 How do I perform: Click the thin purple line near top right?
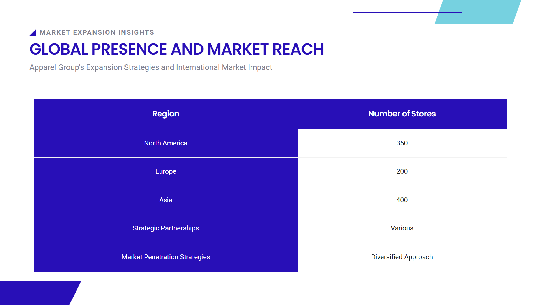click(x=396, y=12)
